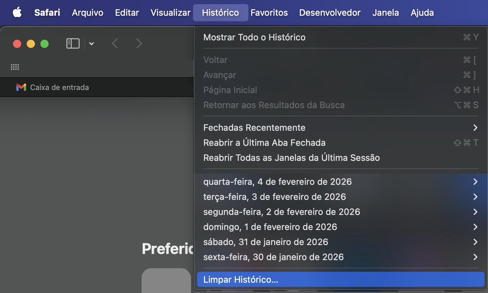Click the Apple menu logo
The image size is (488, 293).
pyautogui.click(x=17, y=12)
